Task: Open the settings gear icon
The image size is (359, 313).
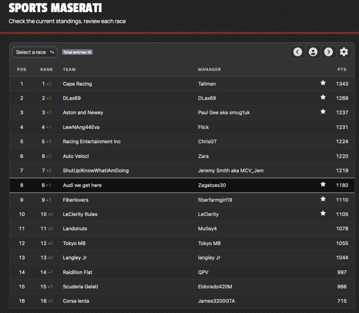Action: pos(344,52)
